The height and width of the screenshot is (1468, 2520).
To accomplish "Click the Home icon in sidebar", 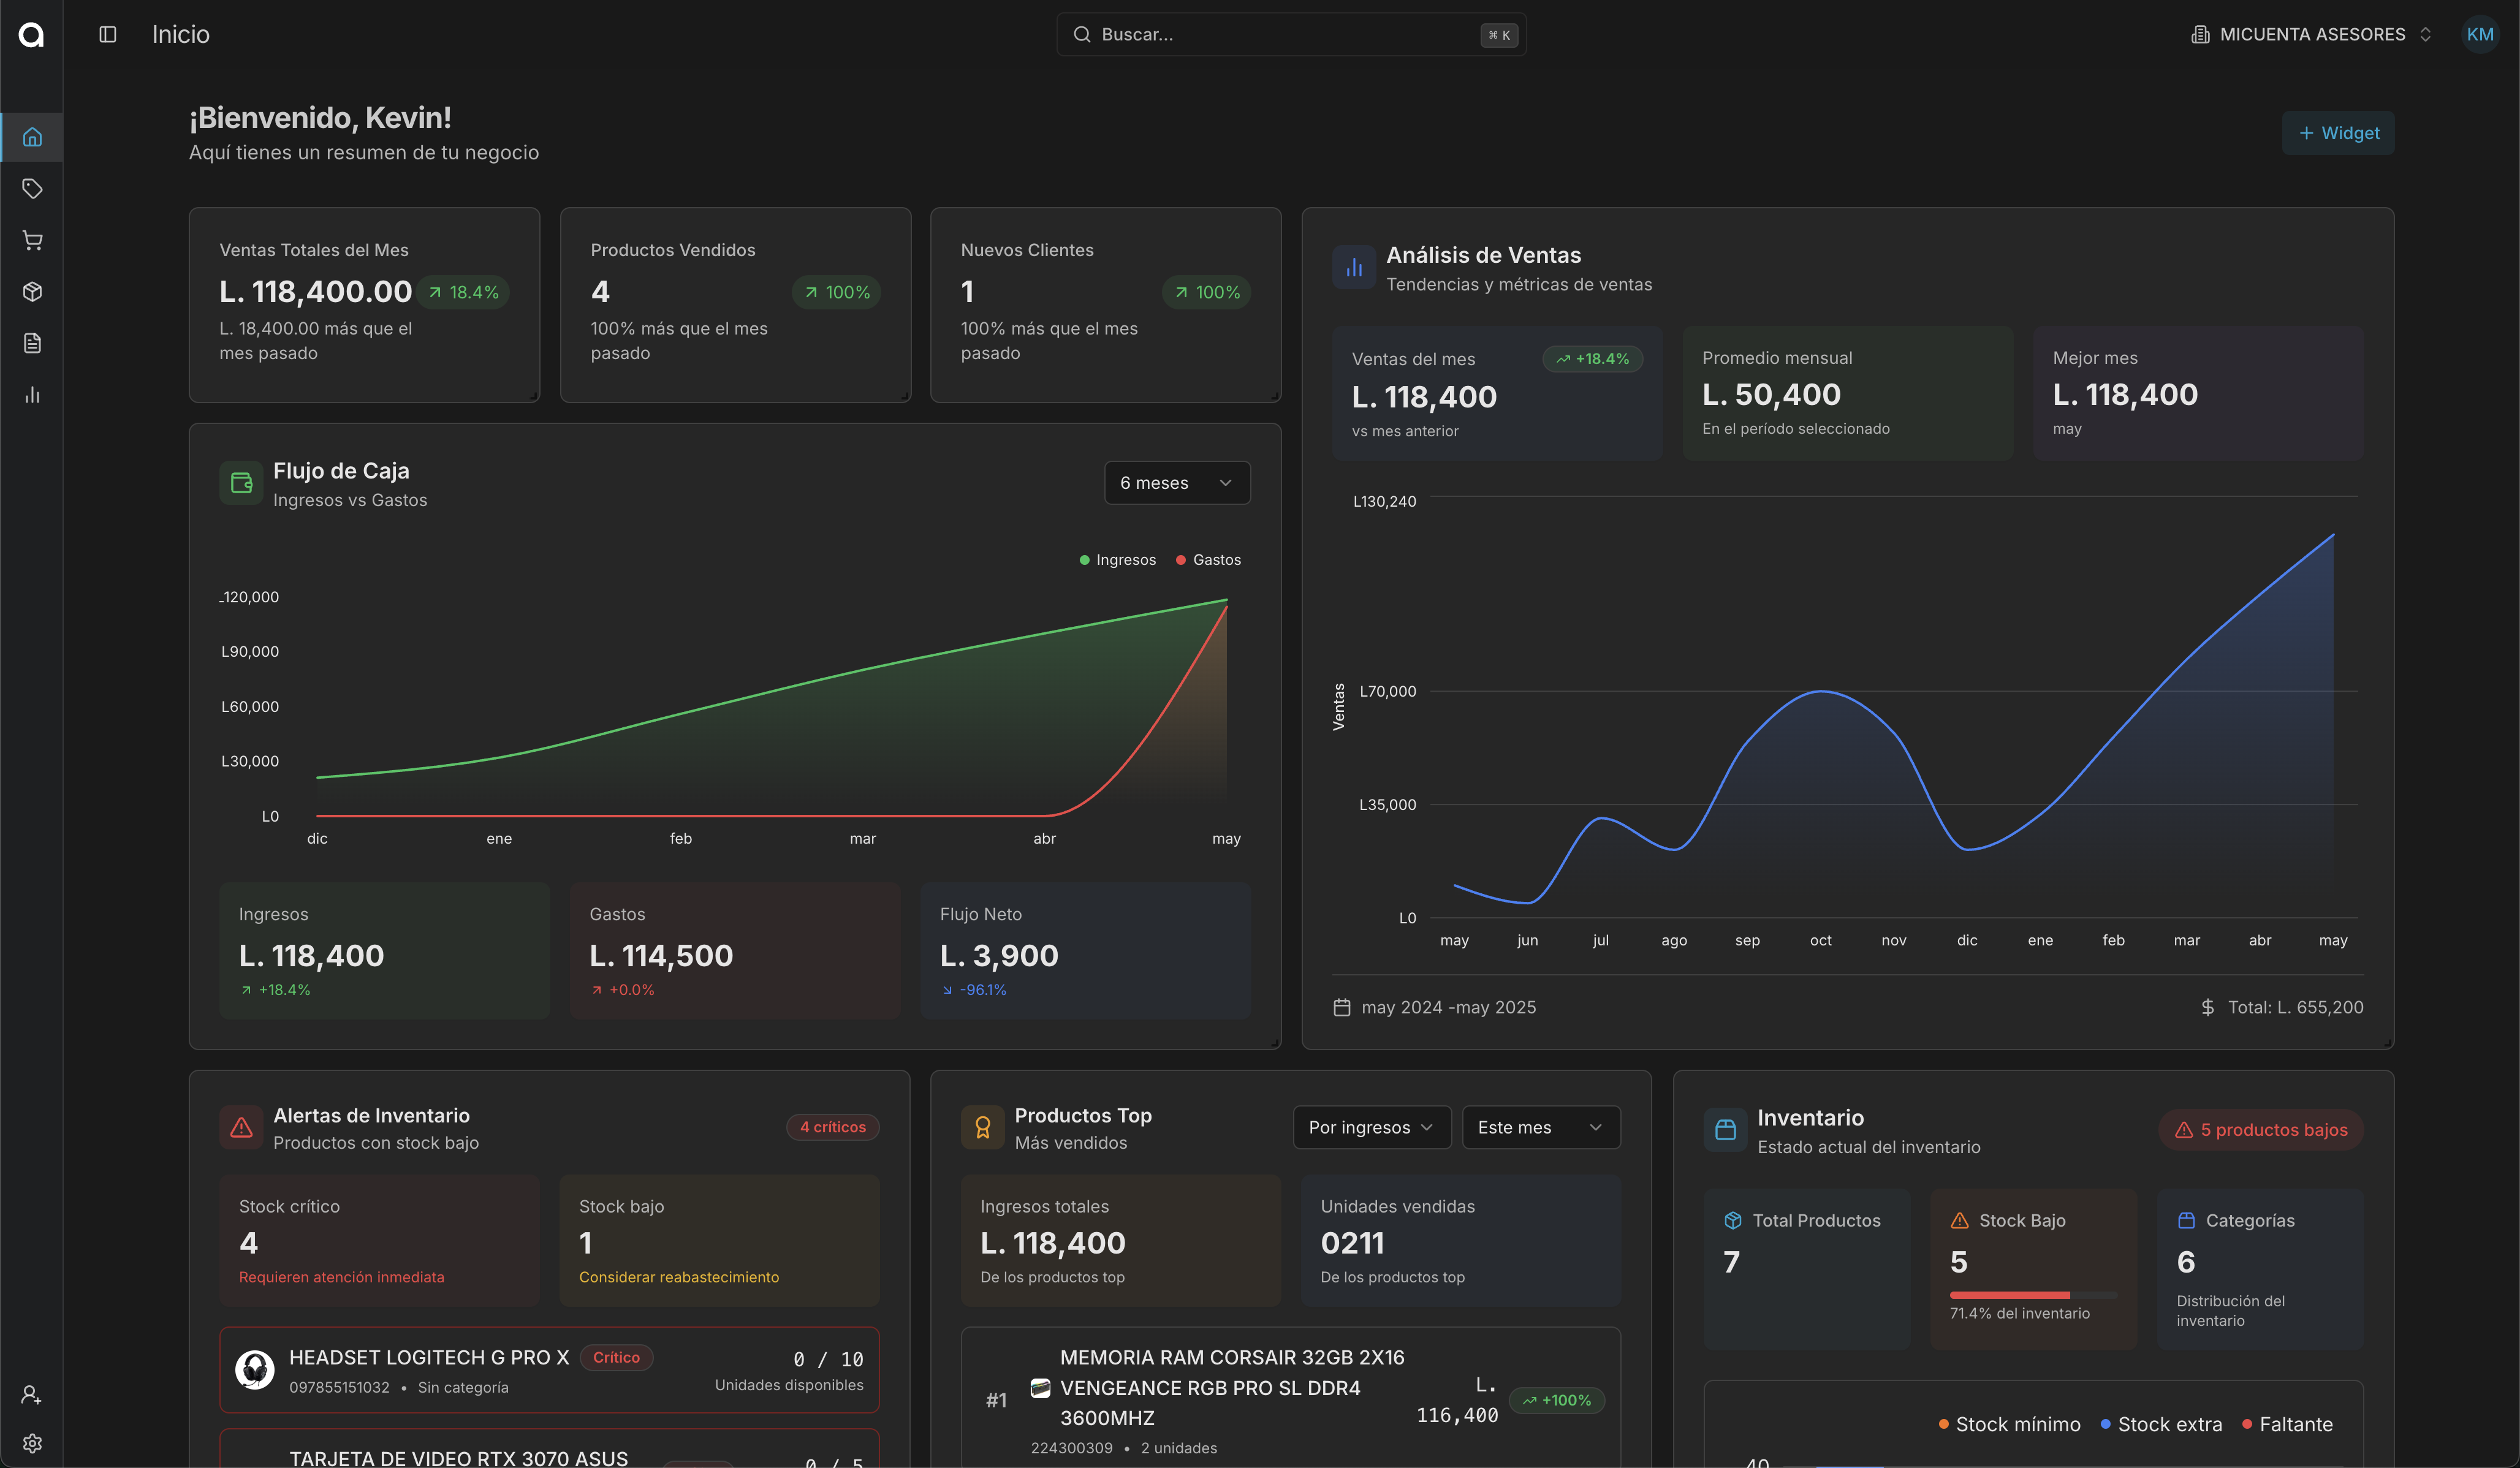I will (x=32, y=137).
